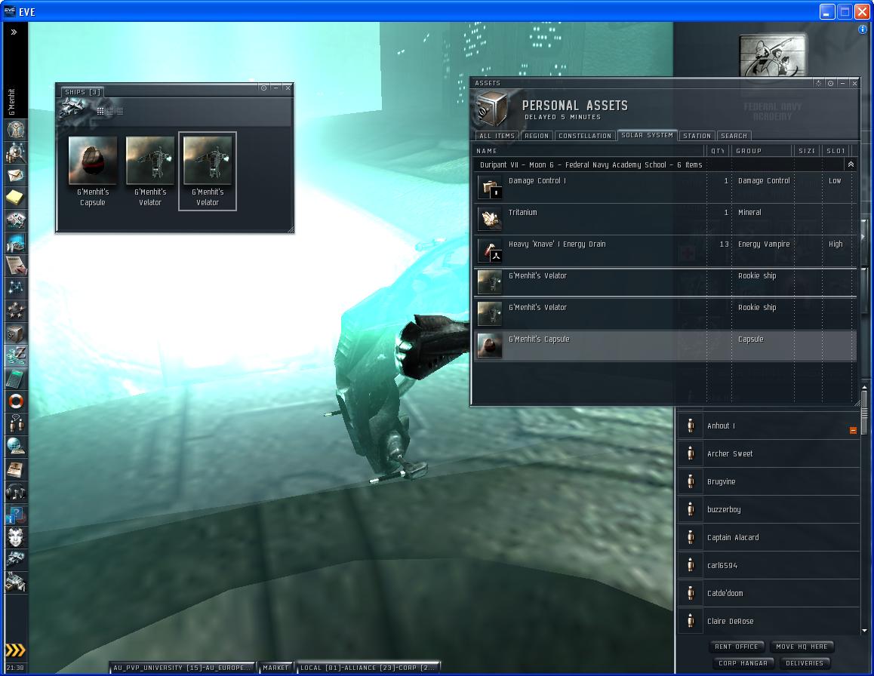
Task: Click the blue info icon at top right
Action: pyautogui.click(x=863, y=29)
